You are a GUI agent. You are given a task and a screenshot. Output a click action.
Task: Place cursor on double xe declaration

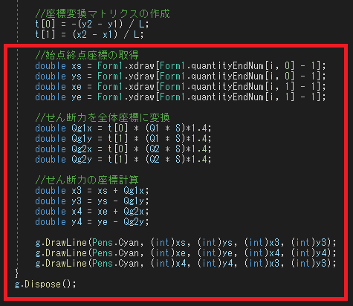181,87
